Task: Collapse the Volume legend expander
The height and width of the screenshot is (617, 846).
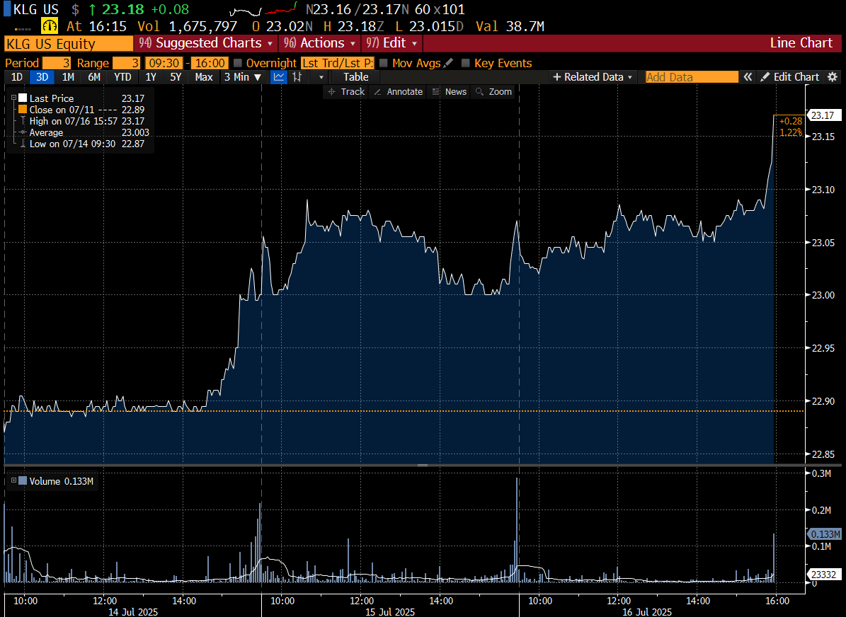Action: point(14,480)
